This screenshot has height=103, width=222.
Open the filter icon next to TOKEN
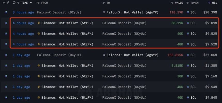(x=187, y=3)
